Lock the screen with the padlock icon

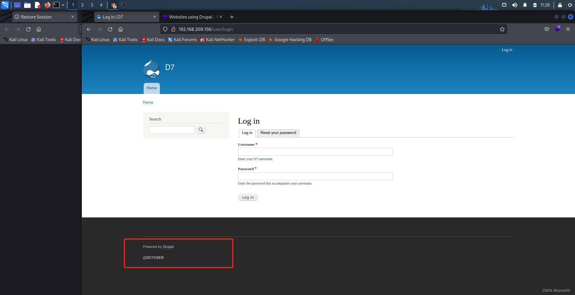click(560, 5)
